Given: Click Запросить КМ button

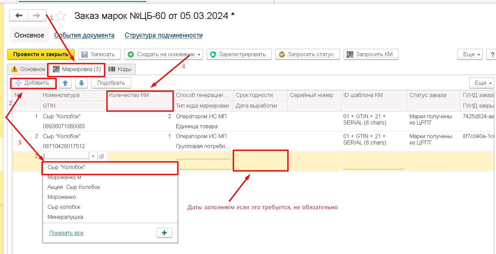Looking at the screenshot, I should (371, 54).
